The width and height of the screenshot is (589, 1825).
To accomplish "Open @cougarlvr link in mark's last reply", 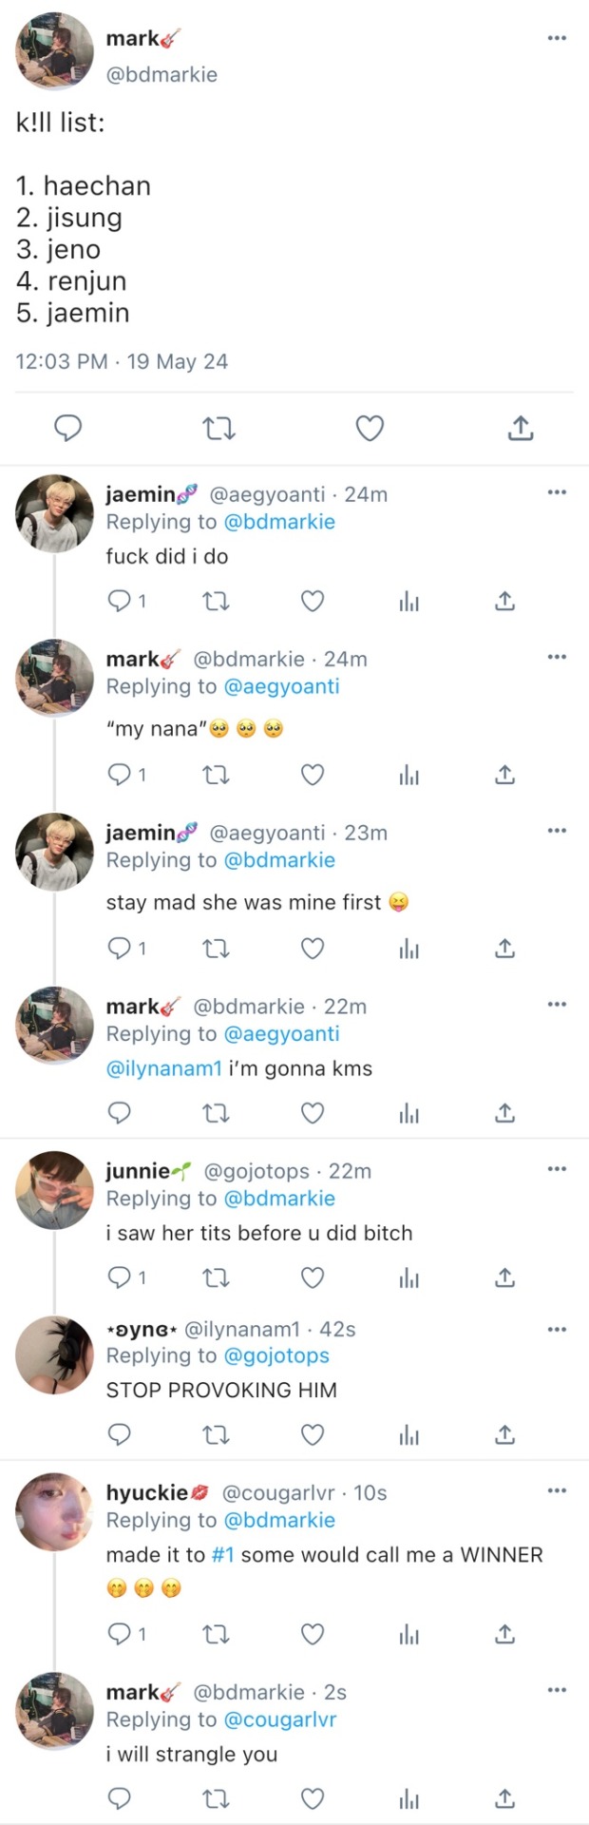I will pyautogui.click(x=279, y=1719).
